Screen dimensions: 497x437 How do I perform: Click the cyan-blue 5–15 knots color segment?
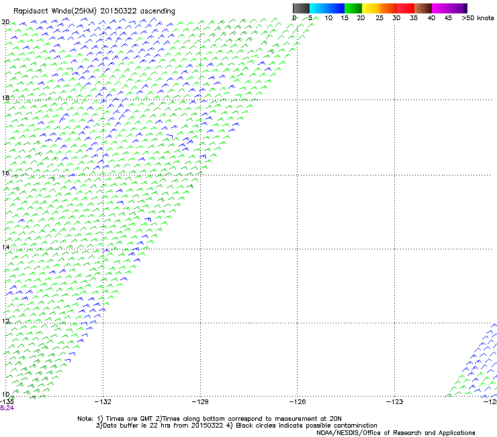point(327,8)
